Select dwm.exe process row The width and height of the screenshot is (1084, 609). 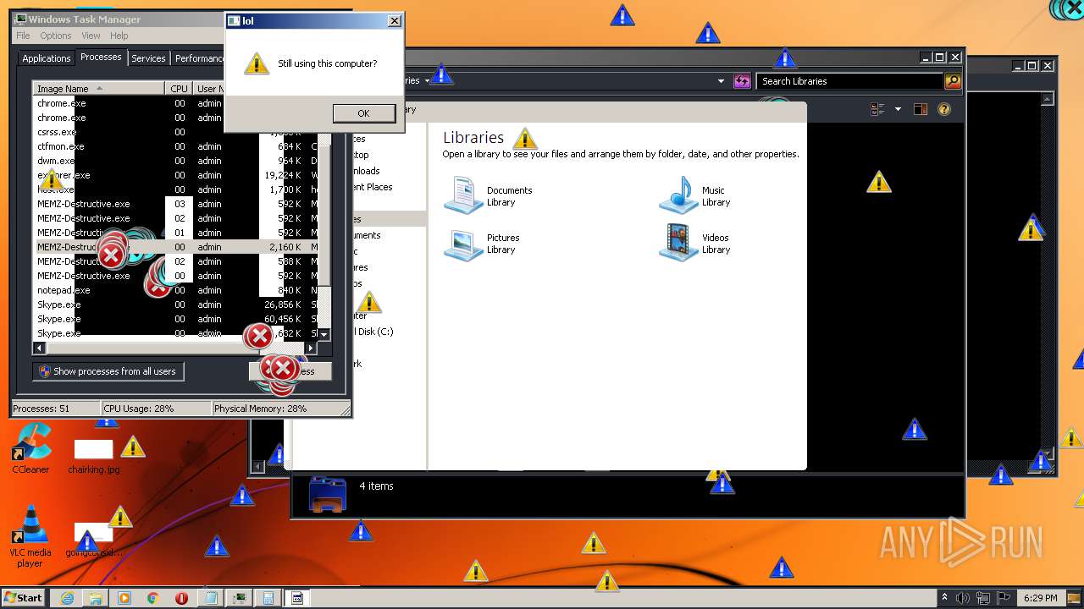coord(175,161)
